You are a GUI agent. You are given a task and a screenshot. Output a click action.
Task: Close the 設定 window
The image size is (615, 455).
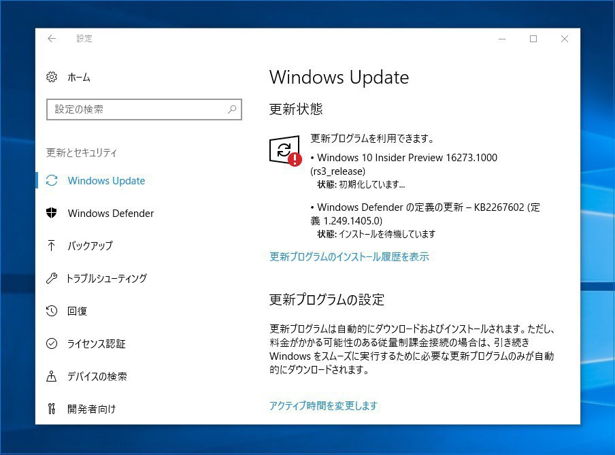[x=565, y=39]
